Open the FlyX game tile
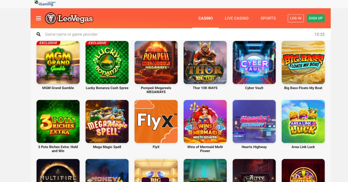Viewport: 348px width, 182px height. click(156, 121)
